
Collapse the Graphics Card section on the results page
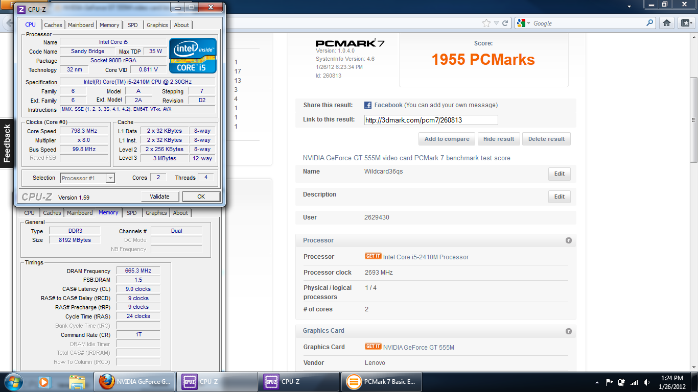pos(569,331)
